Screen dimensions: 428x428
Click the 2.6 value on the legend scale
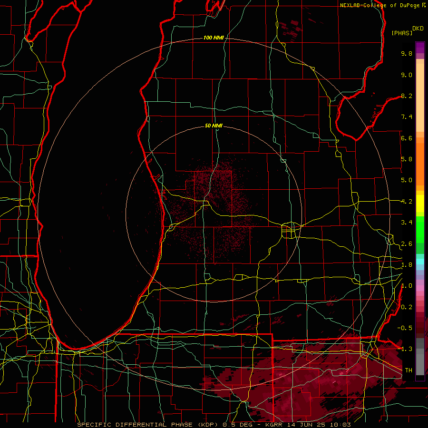(x=407, y=244)
